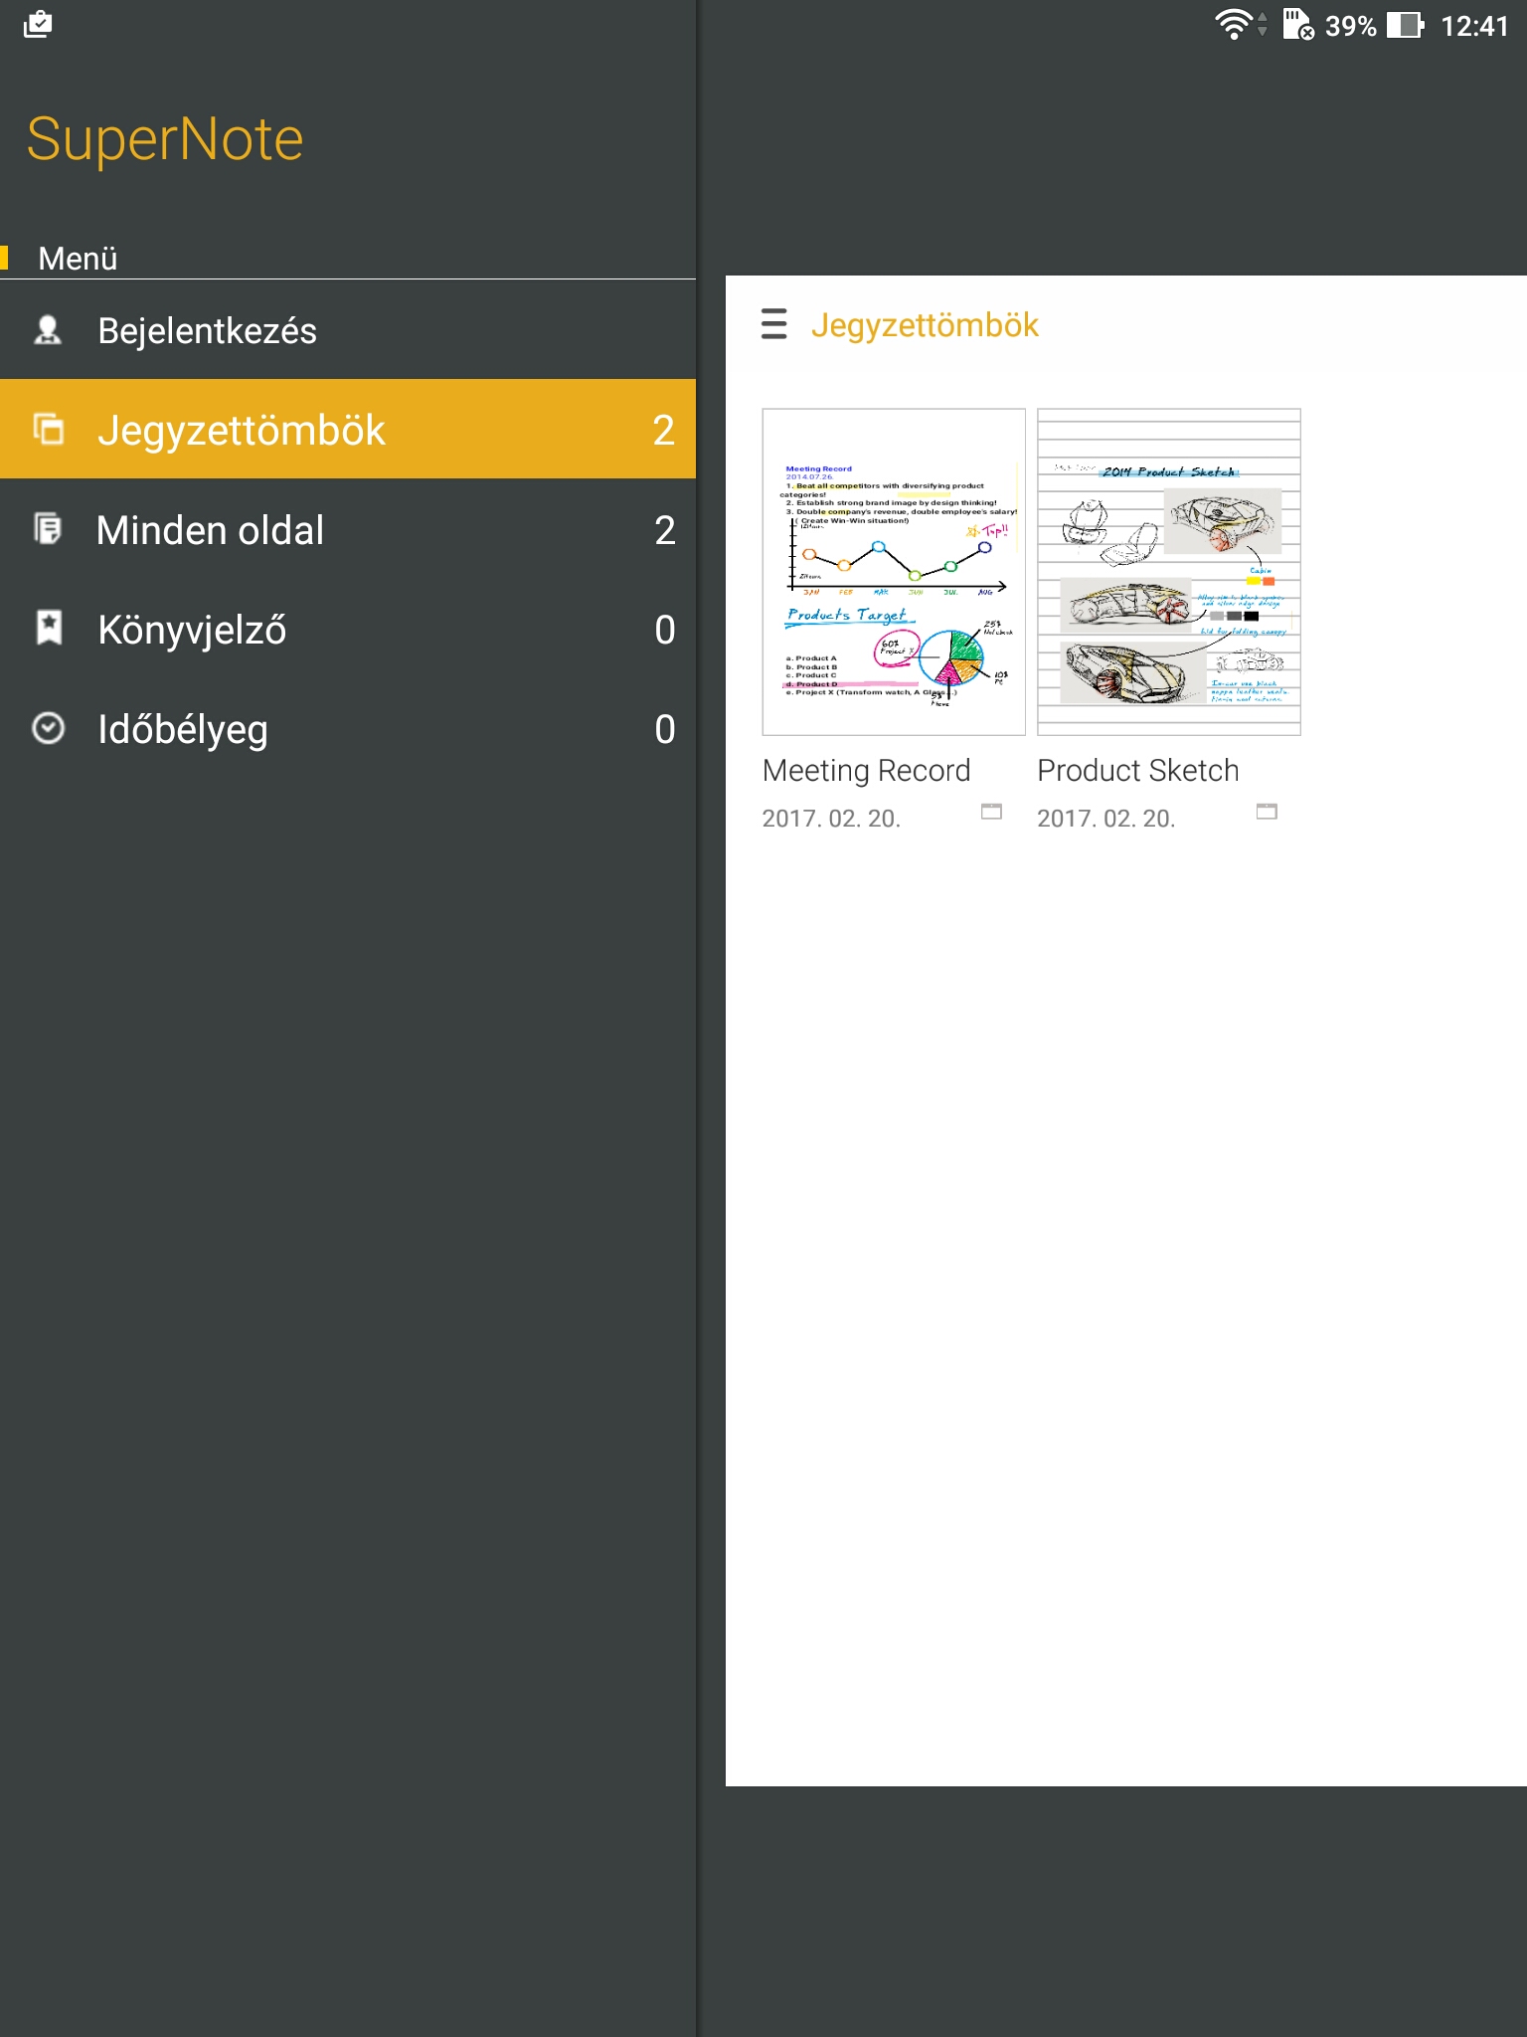Tap the small page icon under Meeting Record

(991, 812)
